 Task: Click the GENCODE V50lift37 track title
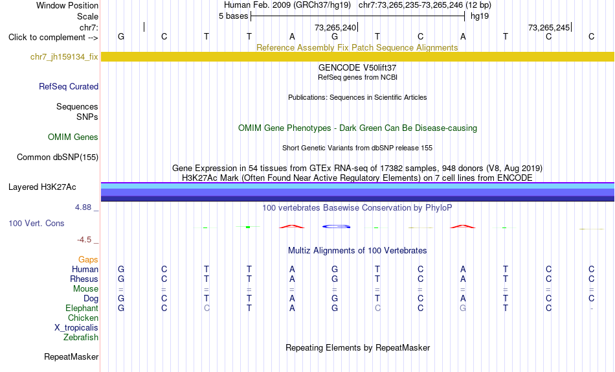pos(357,67)
